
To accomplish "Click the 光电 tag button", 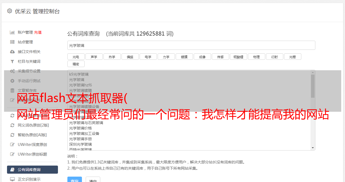I will [x=76, y=57].
